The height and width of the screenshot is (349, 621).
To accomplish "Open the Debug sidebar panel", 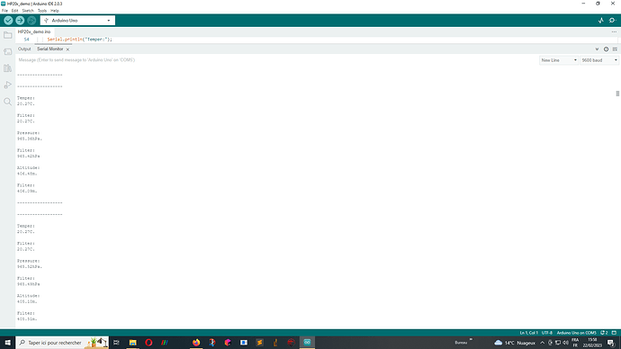I will 7,85.
